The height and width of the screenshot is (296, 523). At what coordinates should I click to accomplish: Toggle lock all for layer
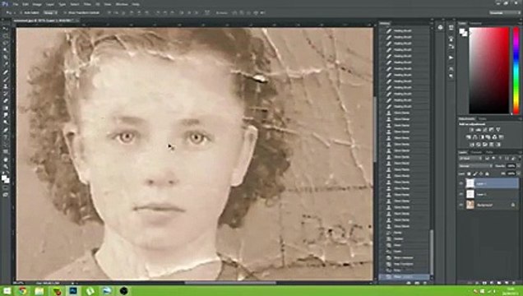pyautogui.click(x=487, y=173)
